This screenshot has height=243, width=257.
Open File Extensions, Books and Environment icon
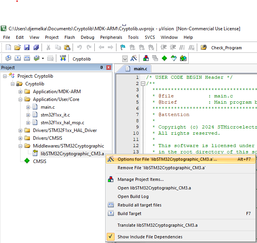click(146, 58)
